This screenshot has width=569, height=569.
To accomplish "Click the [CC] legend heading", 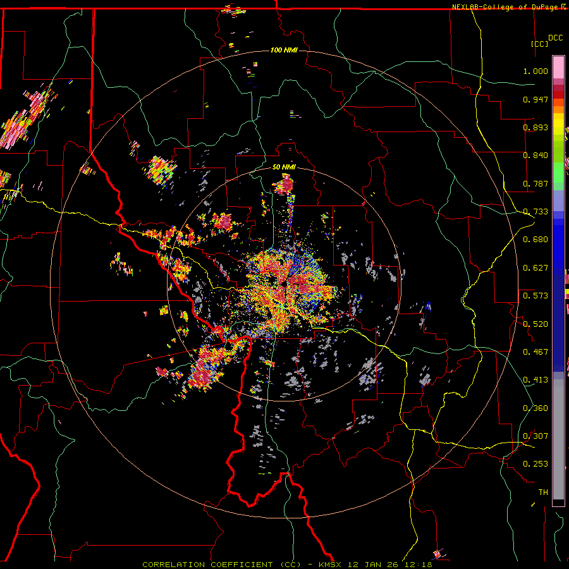I will [540, 44].
